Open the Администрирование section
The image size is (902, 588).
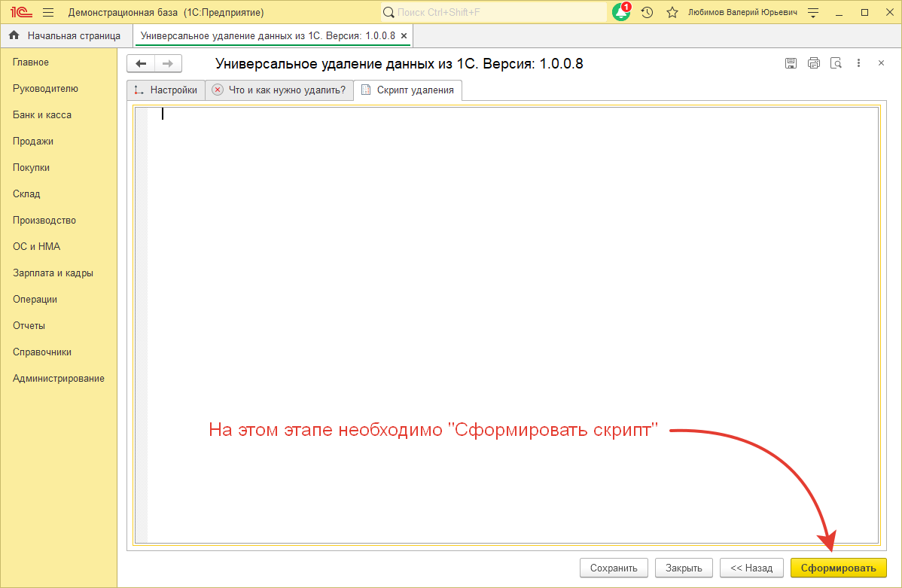point(59,378)
